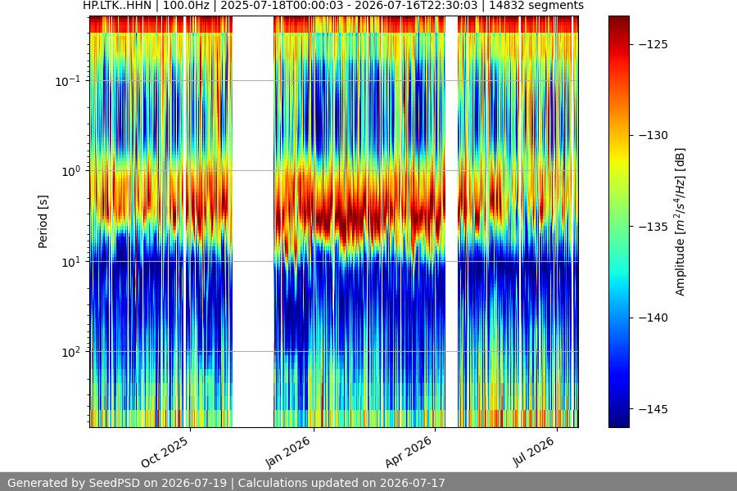This screenshot has height=491, width=737.
Task: Select the Oct 2025 x-axis label
Action: coord(165,452)
